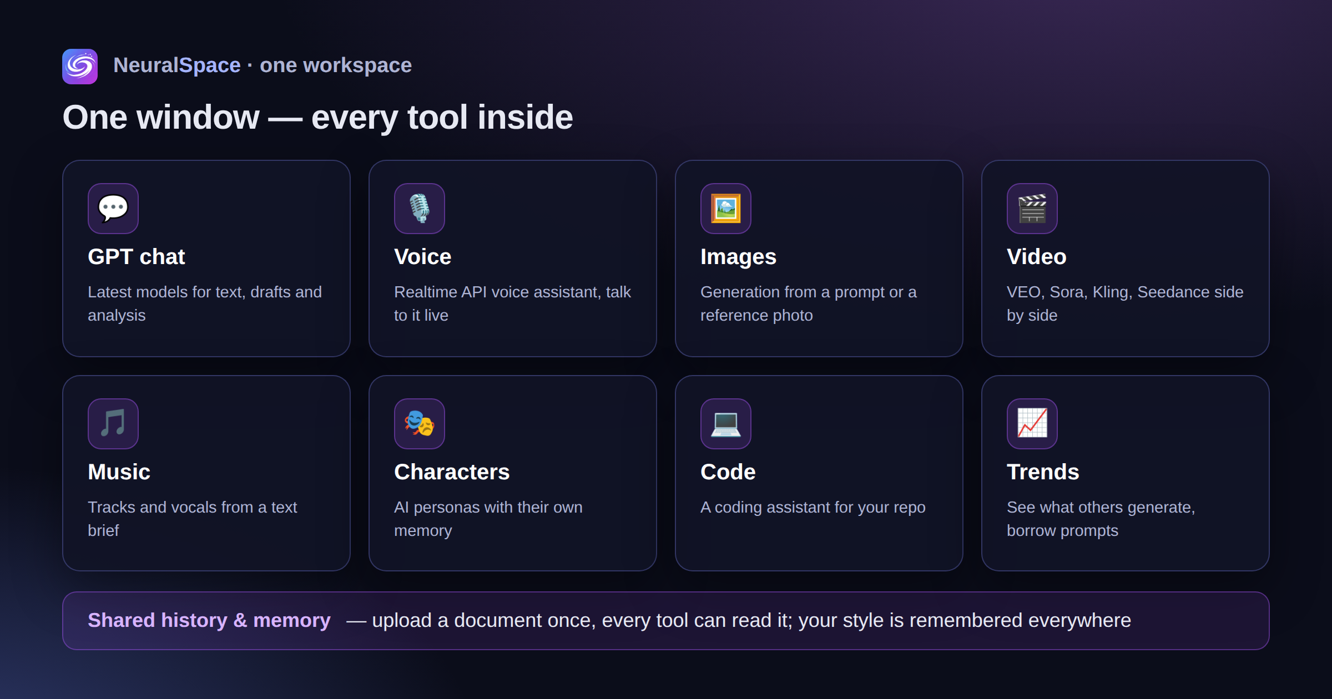1332x699 pixels.
Task: Open the Trends card title
Action: point(1043,472)
